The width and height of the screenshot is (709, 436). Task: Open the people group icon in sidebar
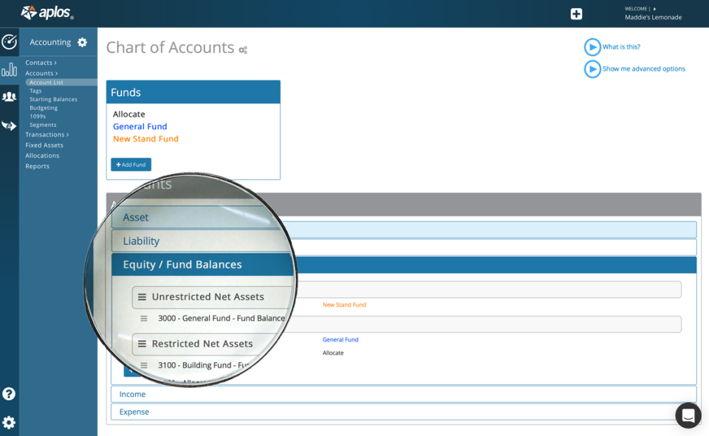tap(9, 97)
